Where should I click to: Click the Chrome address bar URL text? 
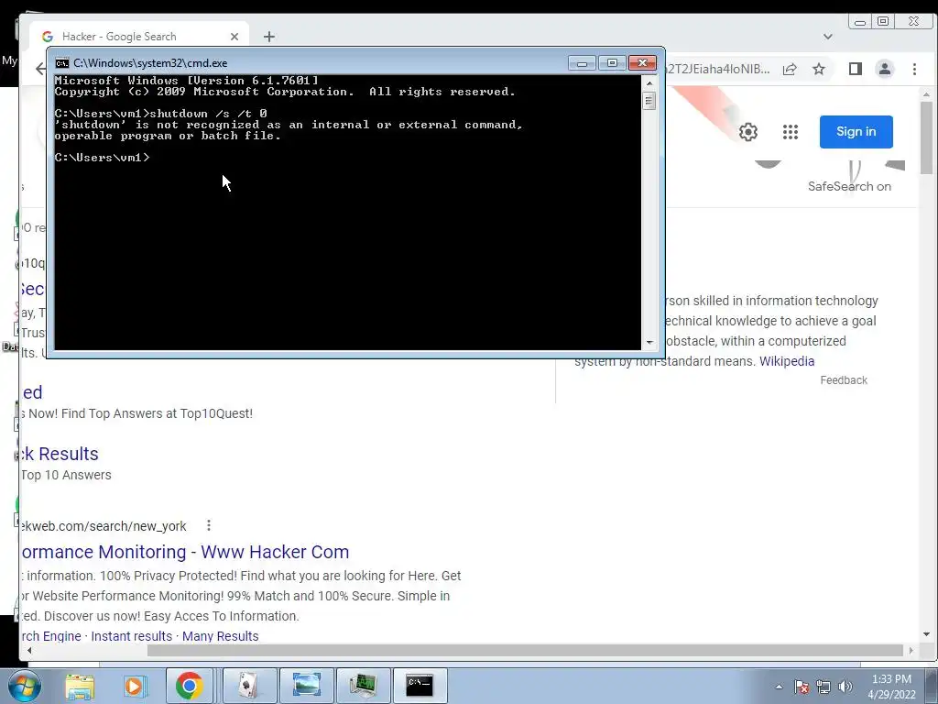tap(718, 69)
